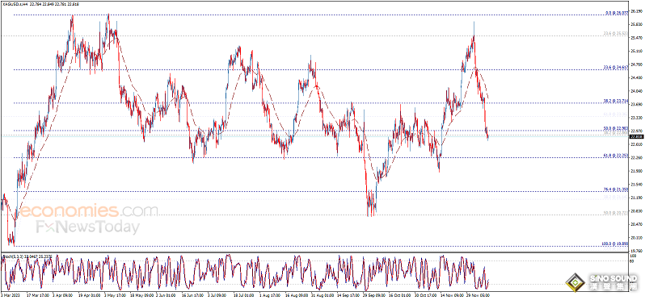Click the 24.040 price axis label
The height and width of the screenshot is (300, 645).
point(635,91)
